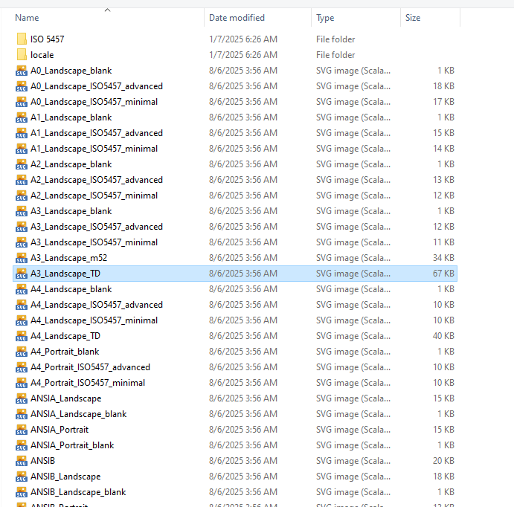
Task: Select SVG icon of ANSIB_Landscape_blank
Action: (22, 492)
